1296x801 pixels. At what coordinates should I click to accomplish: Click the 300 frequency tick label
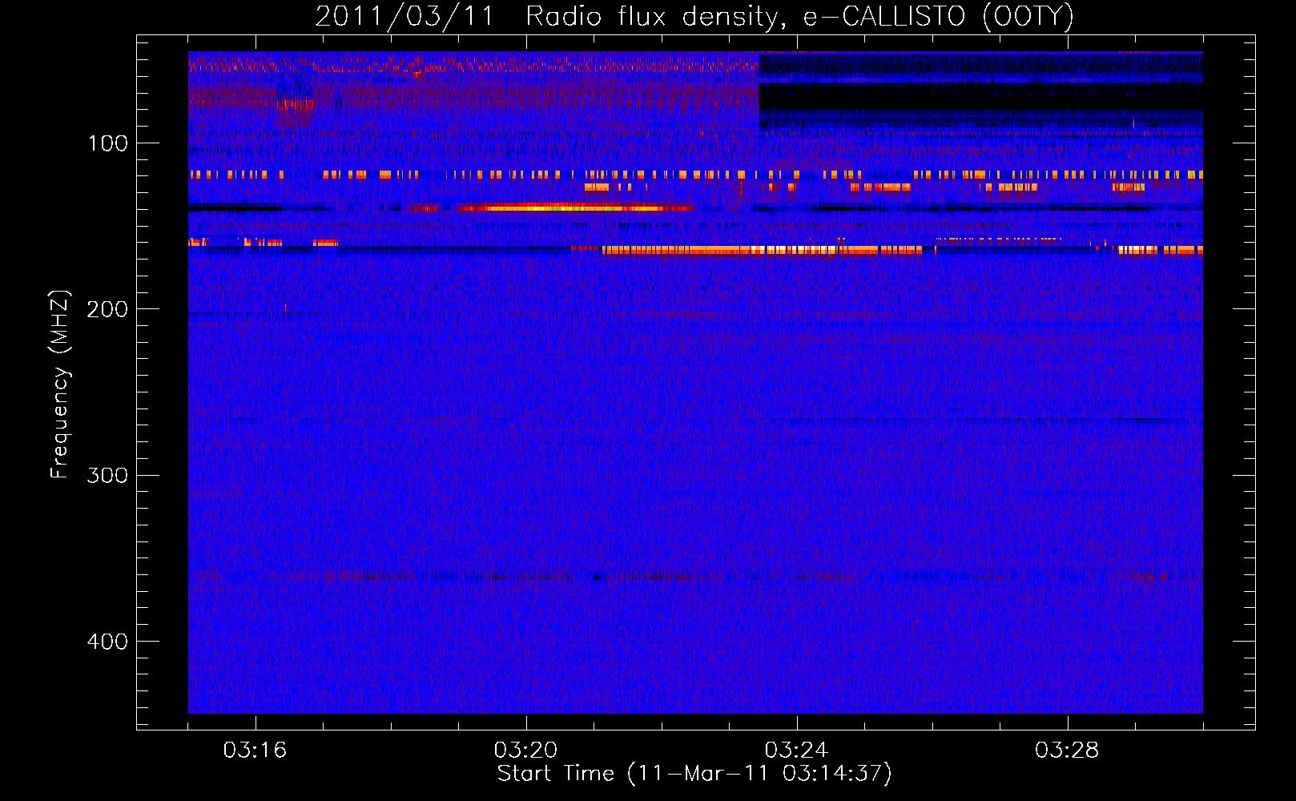[x=107, y=475]
